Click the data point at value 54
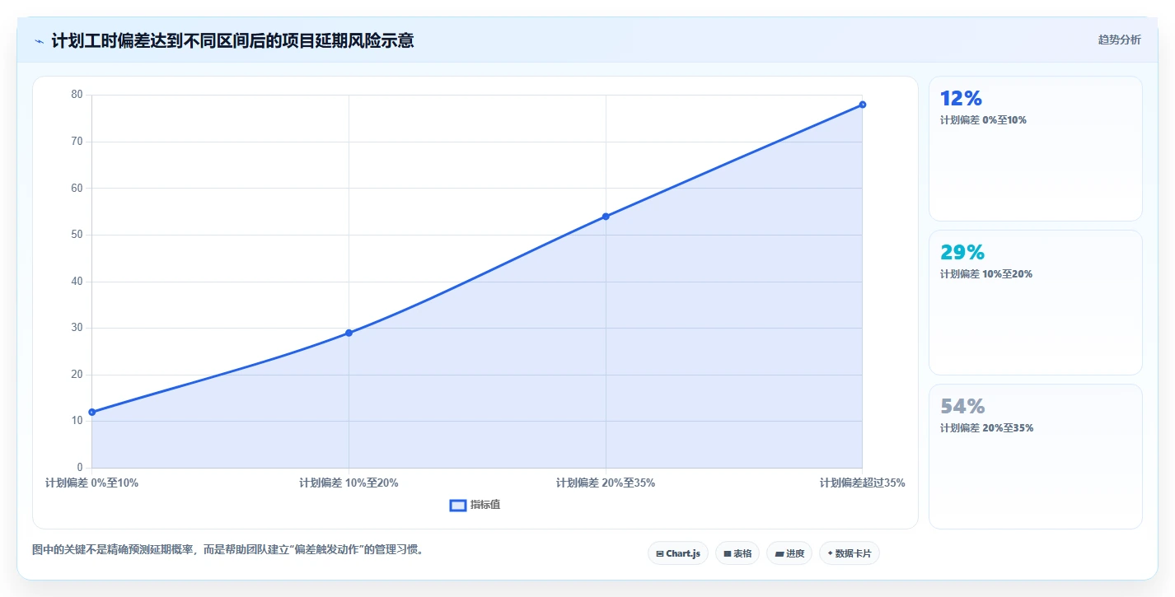Image resolution: width=1175 pixels, height=597 pixels. tap(606, 217)
